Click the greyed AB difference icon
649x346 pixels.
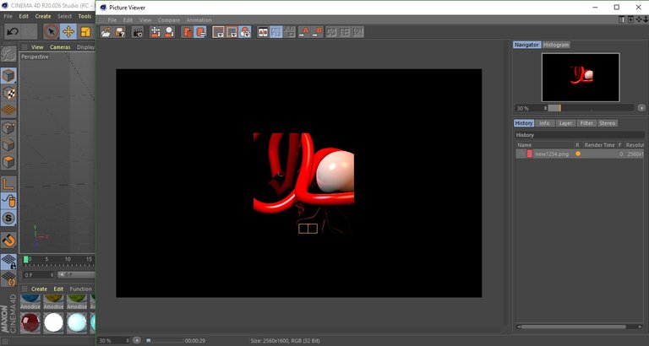click(x=290, y=32)
